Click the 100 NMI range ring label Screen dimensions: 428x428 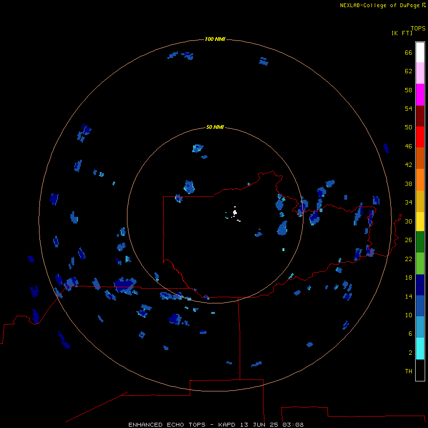[x=215, y=39]
